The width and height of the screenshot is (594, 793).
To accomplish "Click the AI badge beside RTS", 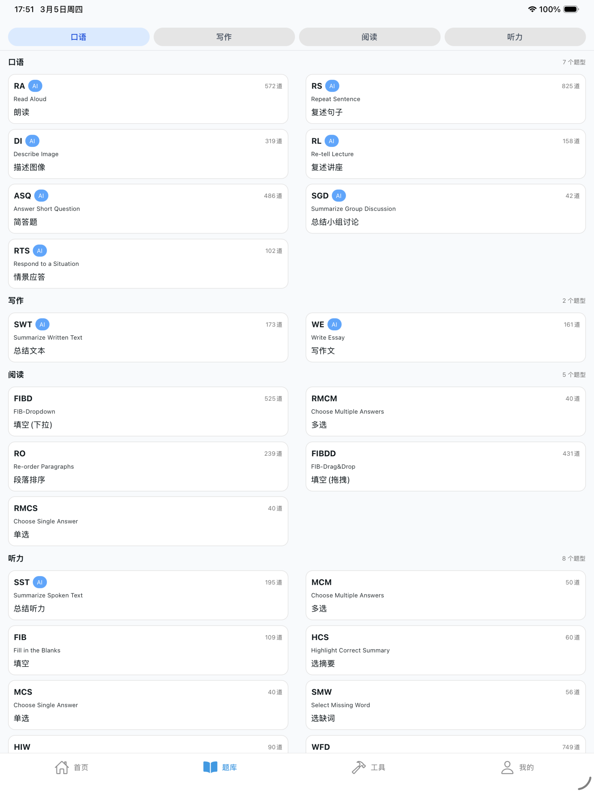I will click(40, 250).
